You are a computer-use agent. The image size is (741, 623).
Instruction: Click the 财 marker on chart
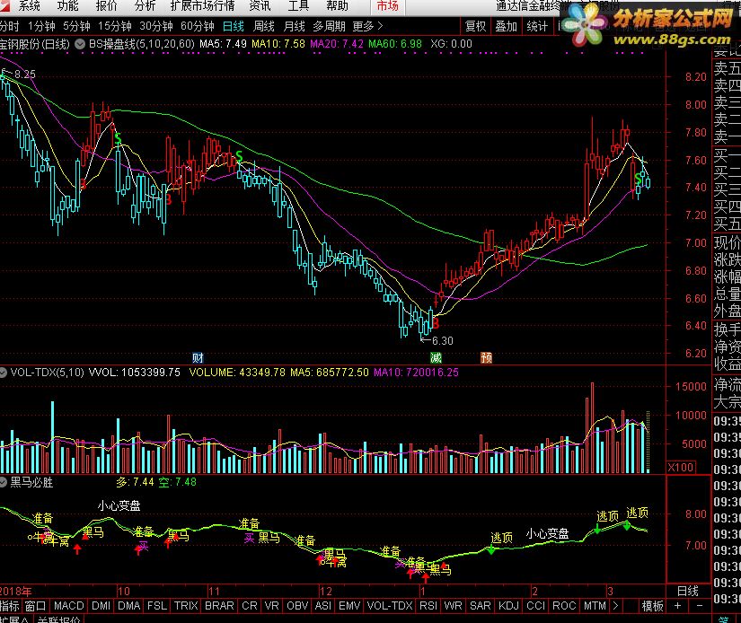coord(198,357)
